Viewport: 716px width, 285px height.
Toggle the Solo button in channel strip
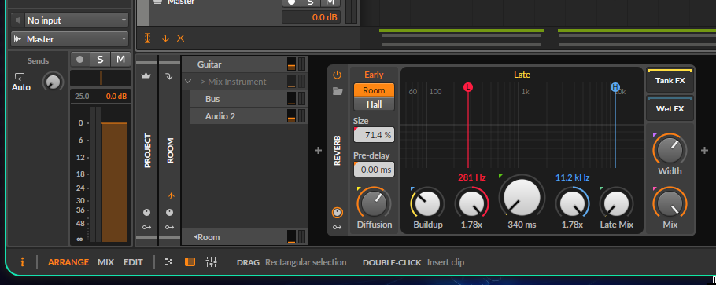pos(101,60)
